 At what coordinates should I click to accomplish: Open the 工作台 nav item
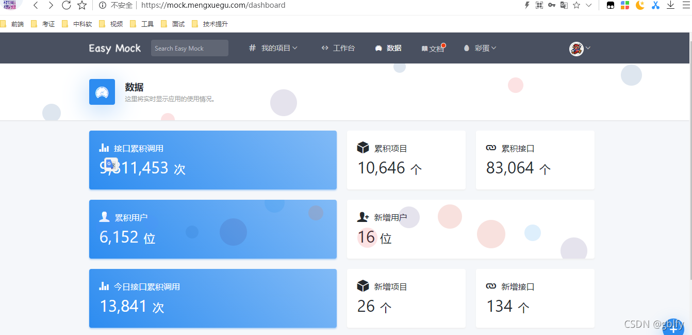[x=338, y=48]
